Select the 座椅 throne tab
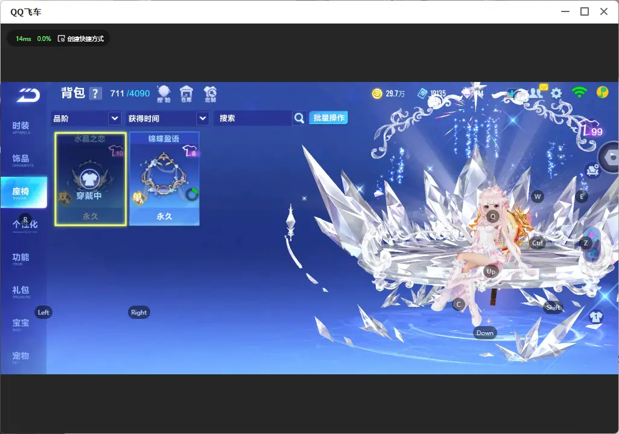619x434 pixels. [24, 192]
